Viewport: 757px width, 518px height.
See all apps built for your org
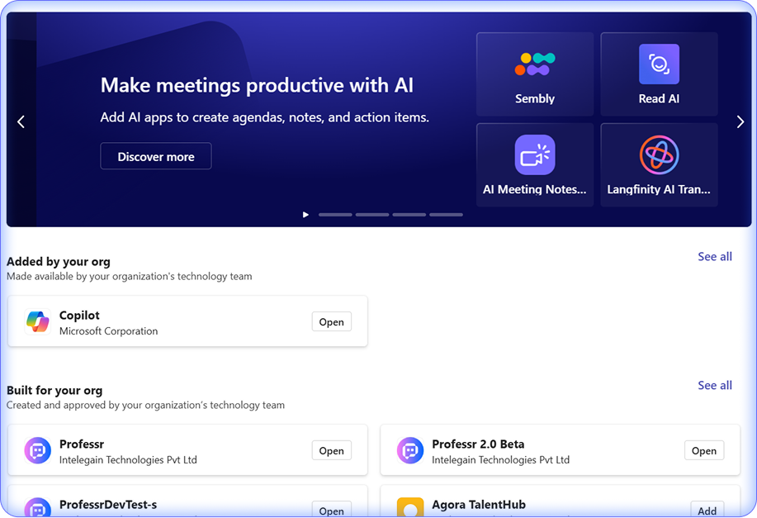pyautogui.click(x=714, y=385)
